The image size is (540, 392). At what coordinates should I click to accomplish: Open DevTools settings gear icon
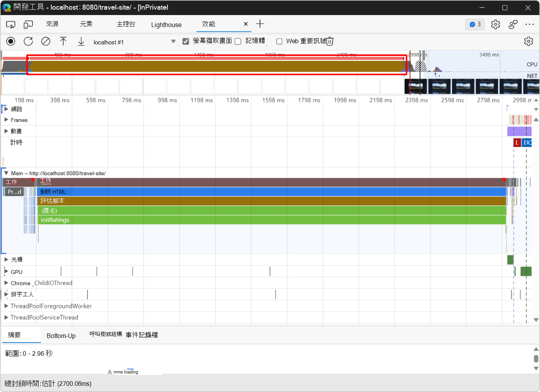point(496,24)
